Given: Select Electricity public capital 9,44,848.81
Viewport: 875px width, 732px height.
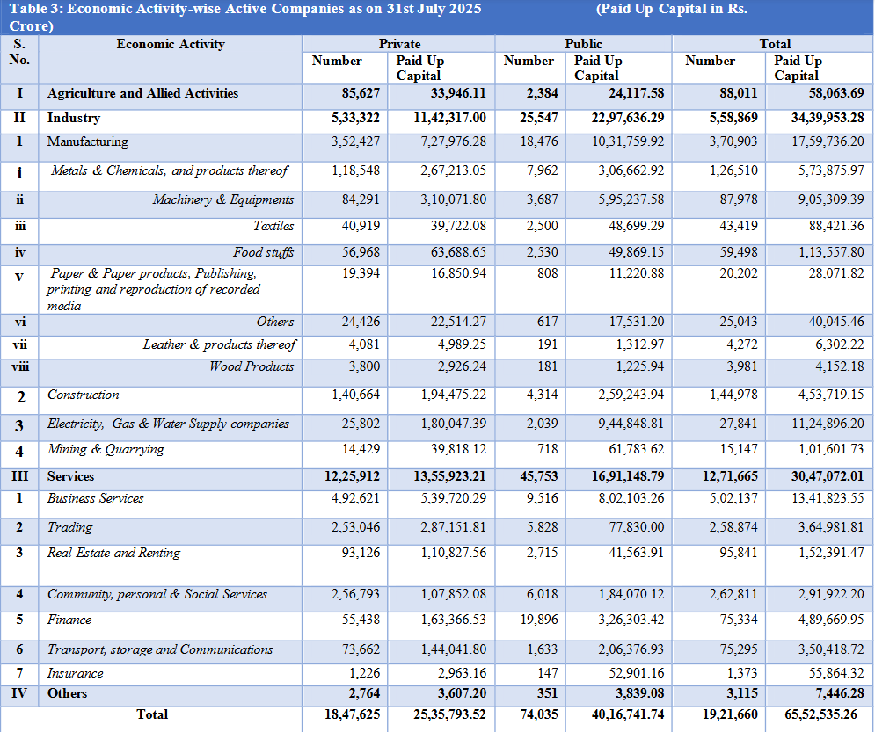Looking at the screenshot, I should (x=631, y=424).
